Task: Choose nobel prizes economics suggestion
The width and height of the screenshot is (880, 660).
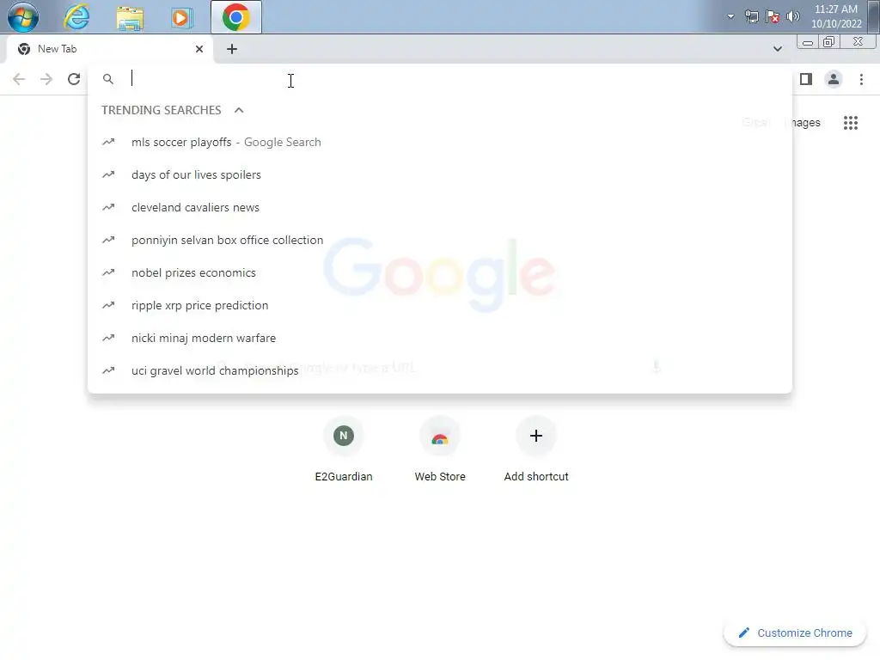Action: point(439,272)
